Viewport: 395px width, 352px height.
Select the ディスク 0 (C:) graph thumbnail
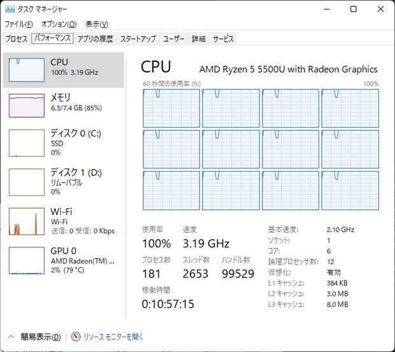pyautogui.click(x=26, y=142)
